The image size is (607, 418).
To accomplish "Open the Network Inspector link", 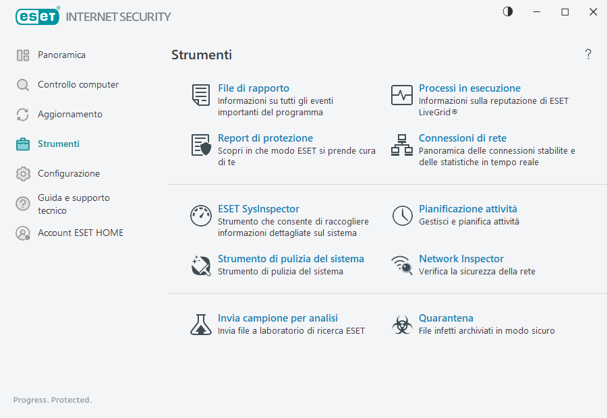I will coord(461,259).
